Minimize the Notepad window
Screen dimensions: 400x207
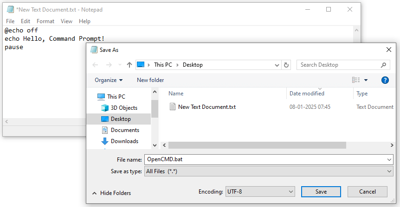308,9
